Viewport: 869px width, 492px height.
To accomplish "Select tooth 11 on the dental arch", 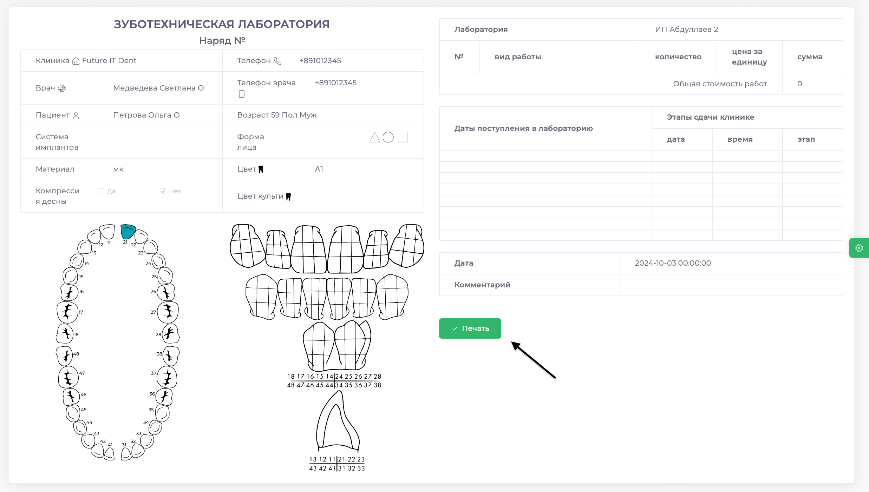I will click(107, 232).
